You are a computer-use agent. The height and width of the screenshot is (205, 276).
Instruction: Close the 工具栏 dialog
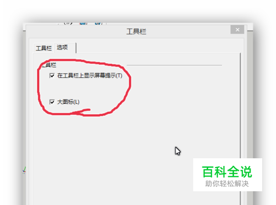click(x=237, y=30)
